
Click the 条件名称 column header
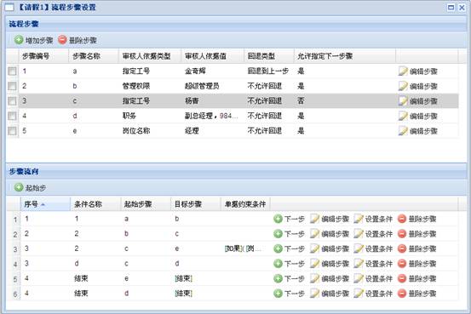[x=95, y=204]
